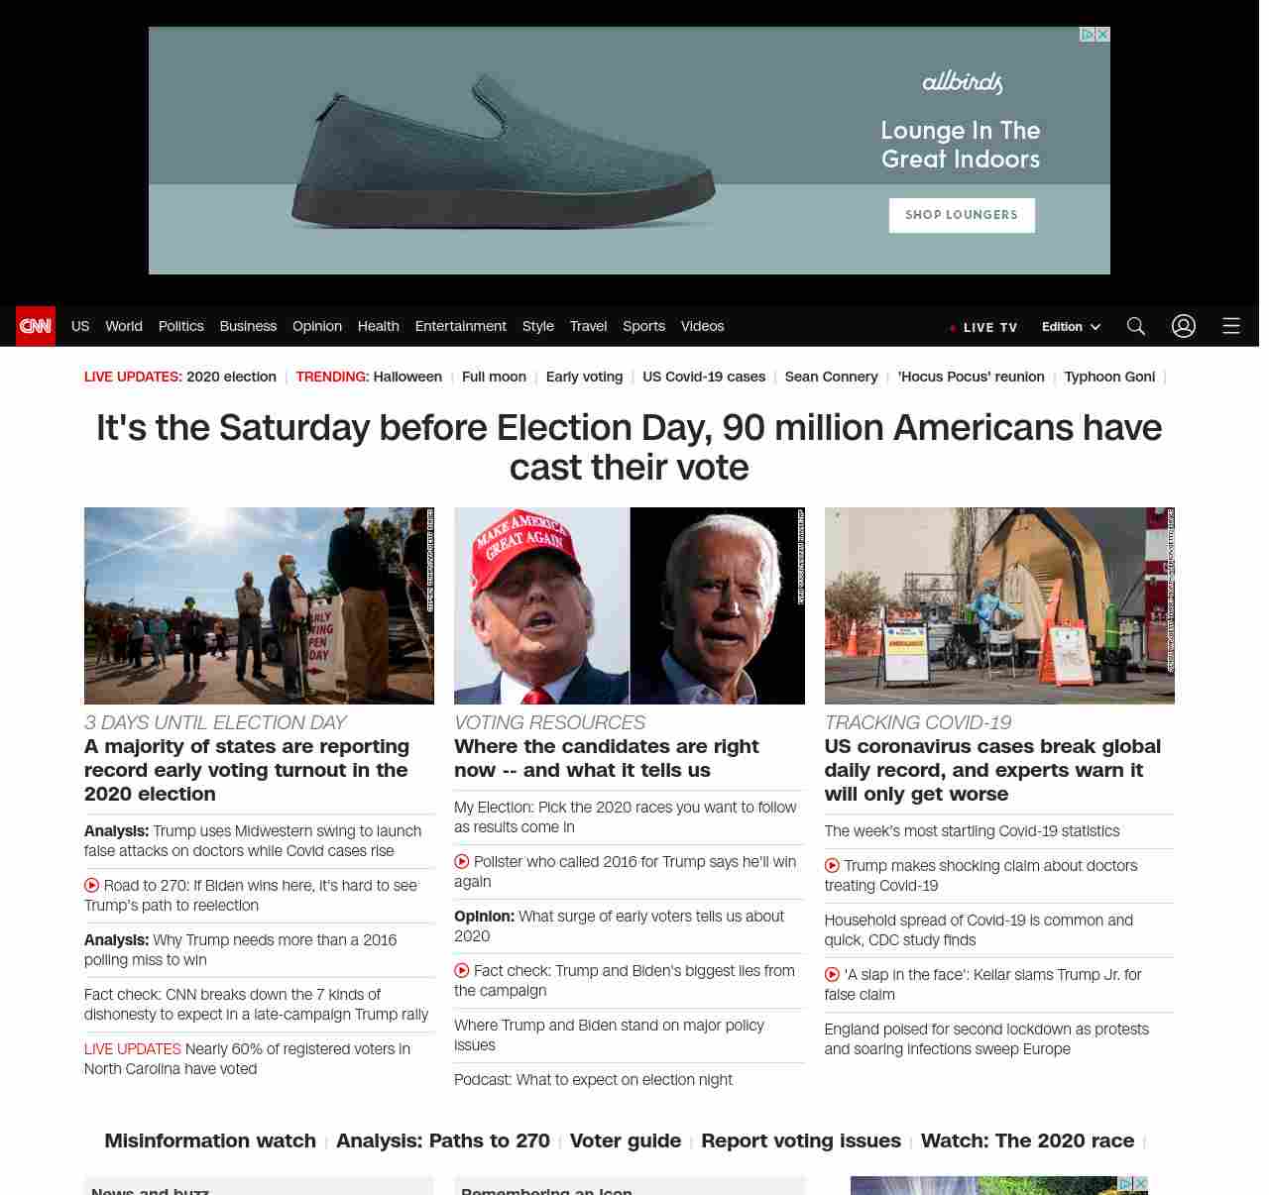
Task: Click the Trump and Biden photo thumbnail
Action: (x=629, y=605)
